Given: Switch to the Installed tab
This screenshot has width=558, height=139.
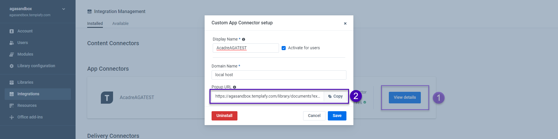Looking at the screenshot, I should point(95,23).
